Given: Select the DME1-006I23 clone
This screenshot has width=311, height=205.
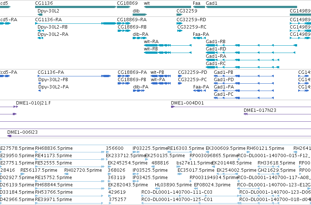Looking at the screenshot, I should tap(159, 136).
